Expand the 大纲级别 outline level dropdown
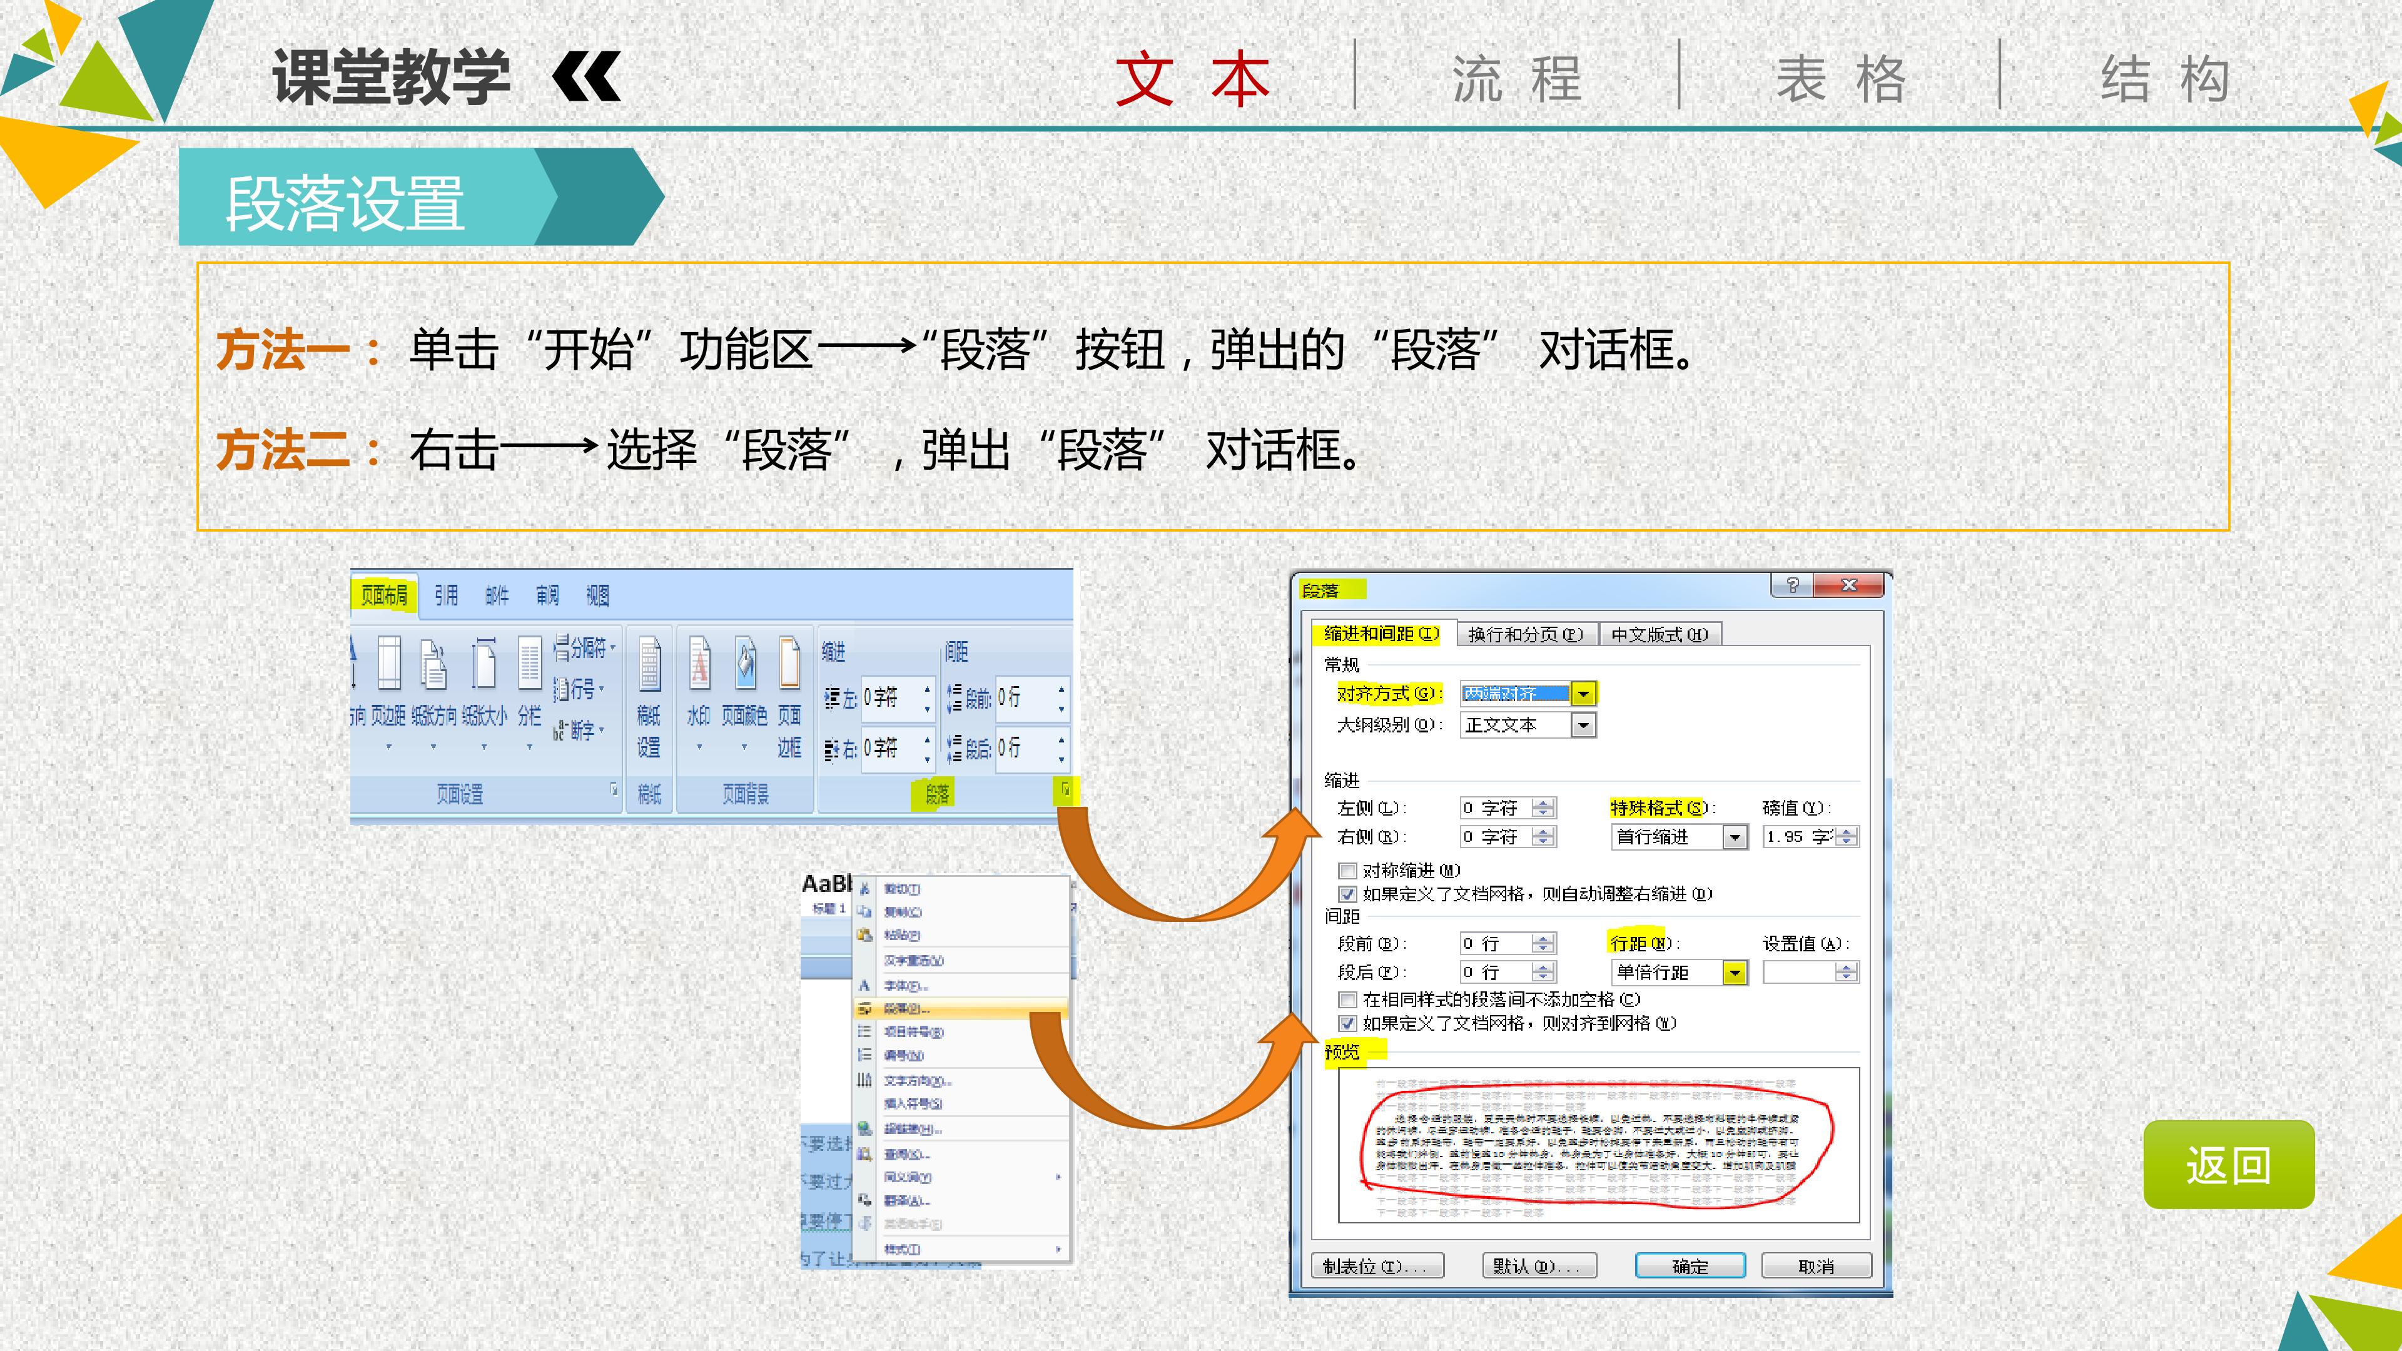The image size is (2402, 1351). click(x=1583, y=726)
